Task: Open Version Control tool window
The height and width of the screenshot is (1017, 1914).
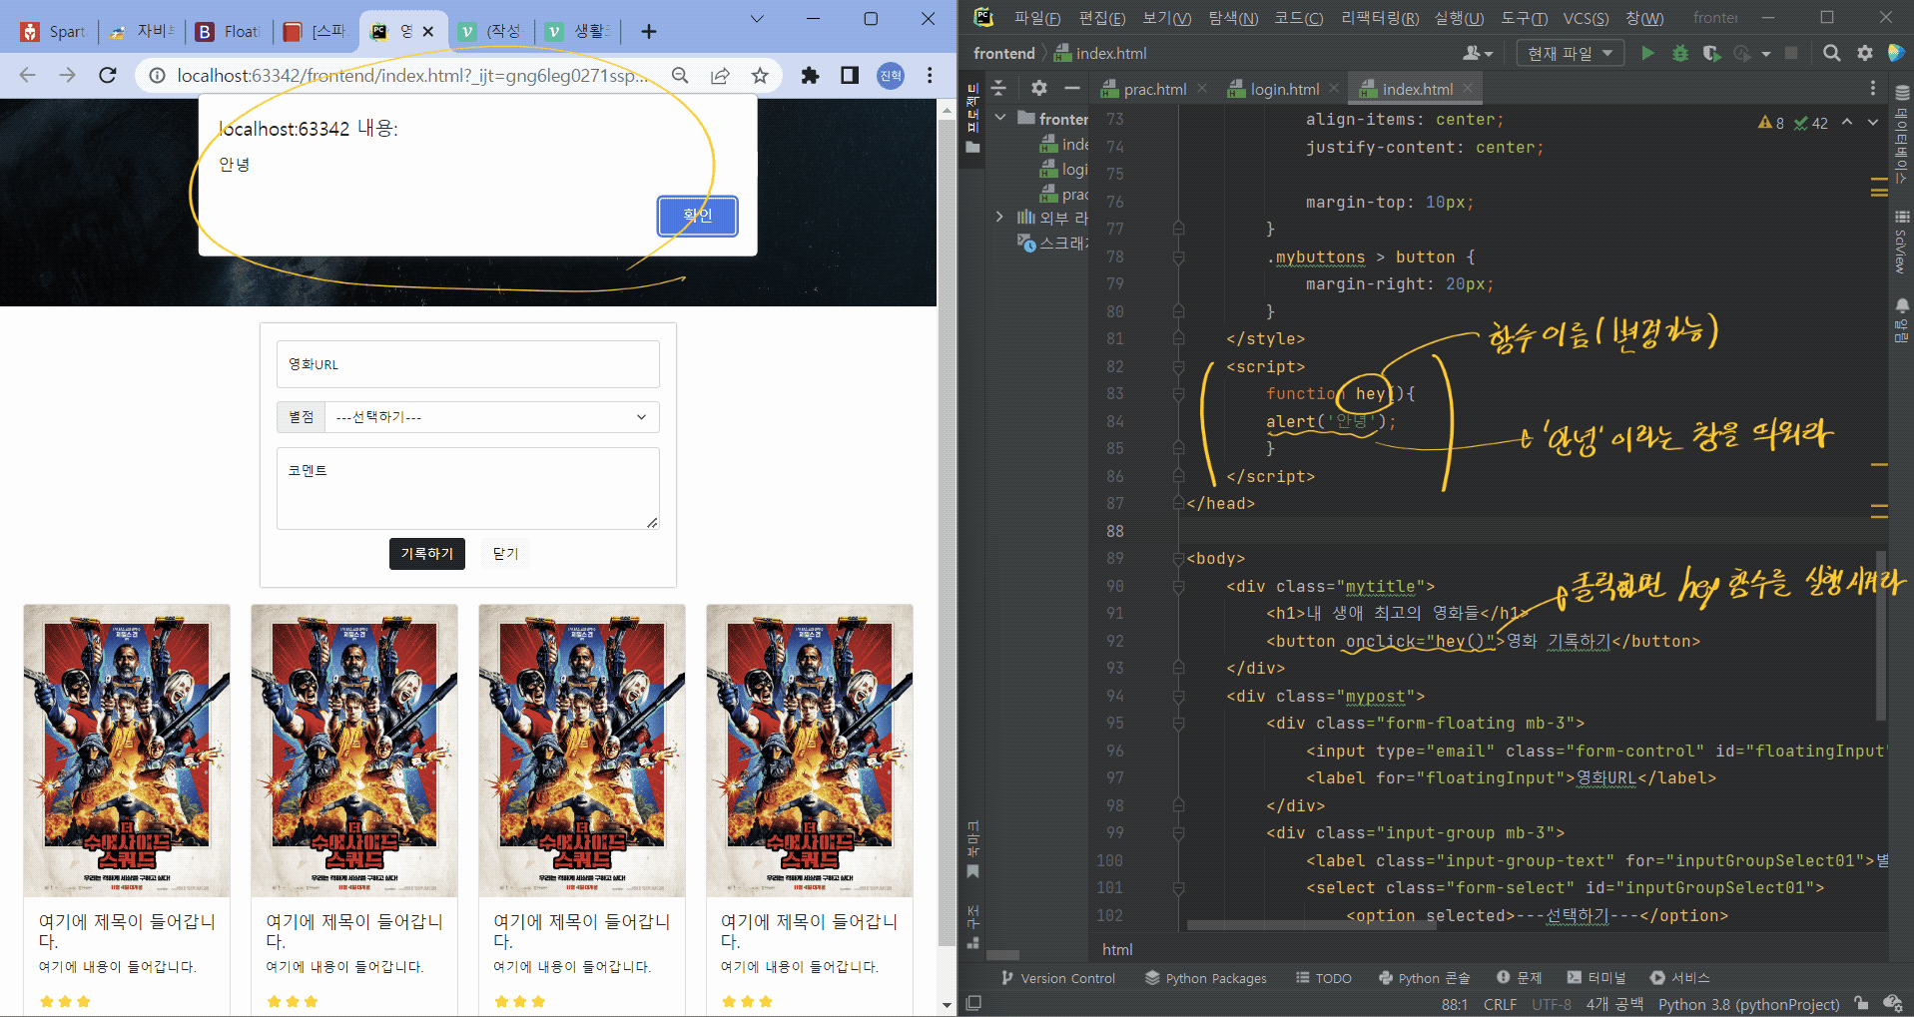Action: [1058, 978]
